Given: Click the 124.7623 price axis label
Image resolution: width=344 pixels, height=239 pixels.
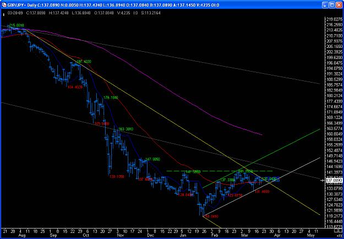Looking at the screenshot, I should click(335, 205).
